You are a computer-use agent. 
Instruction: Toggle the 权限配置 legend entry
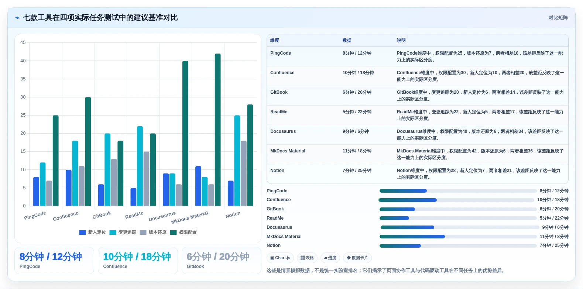184,233
